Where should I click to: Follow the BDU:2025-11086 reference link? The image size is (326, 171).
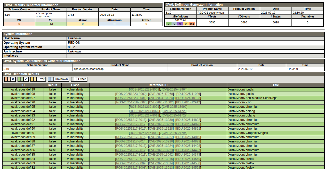click(188, 94)
